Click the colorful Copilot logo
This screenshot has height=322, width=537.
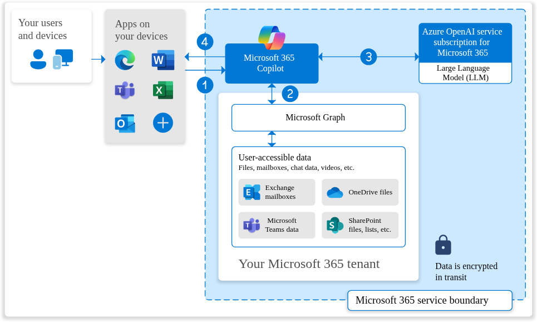coord(272,38)
